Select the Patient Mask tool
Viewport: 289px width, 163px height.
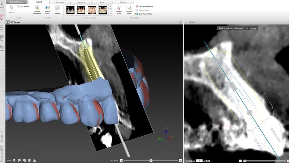coord(119,8)
